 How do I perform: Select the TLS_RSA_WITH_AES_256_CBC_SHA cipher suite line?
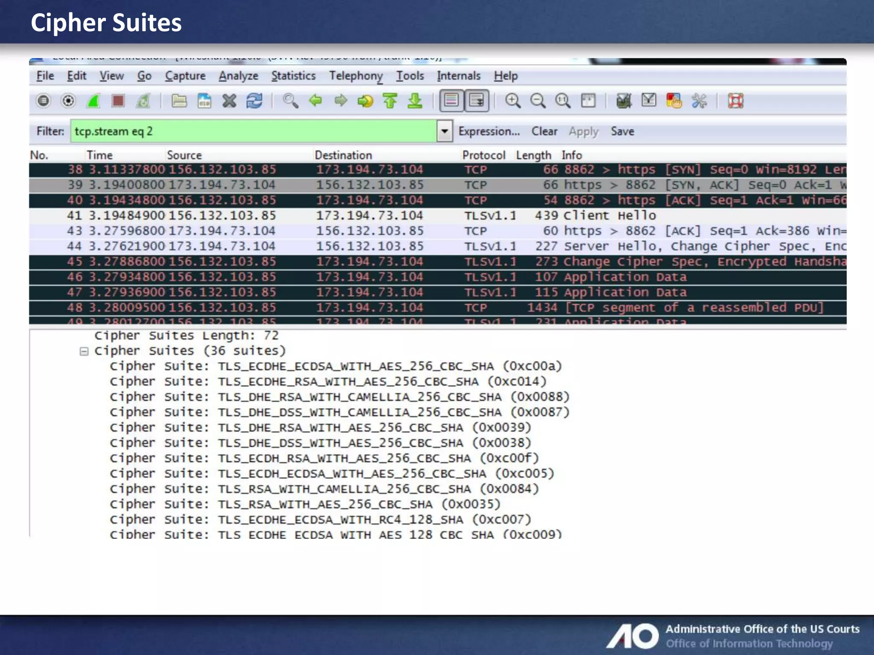(324, 504)
